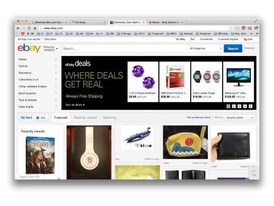
Task: Go to Top with the arrow icon
Action: 254,172
